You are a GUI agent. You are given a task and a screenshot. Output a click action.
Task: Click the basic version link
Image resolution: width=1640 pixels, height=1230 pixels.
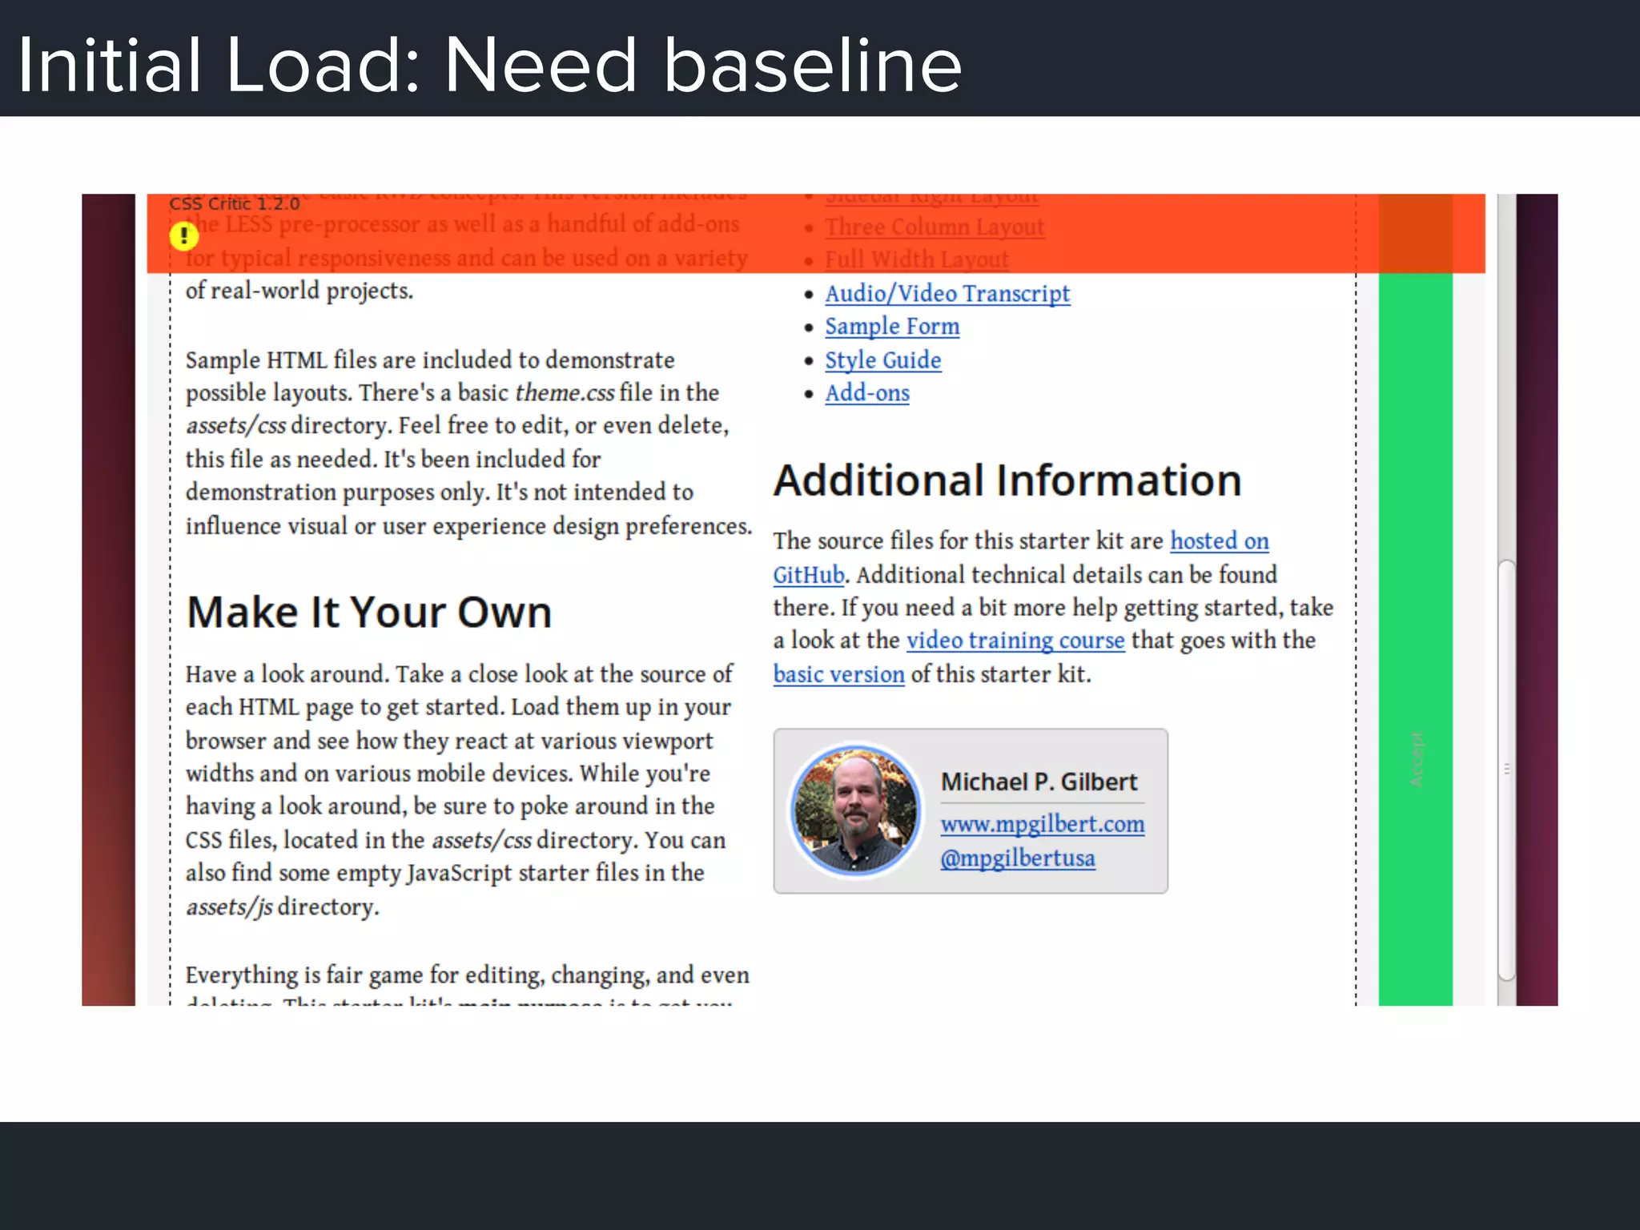[x=838, y=674]
